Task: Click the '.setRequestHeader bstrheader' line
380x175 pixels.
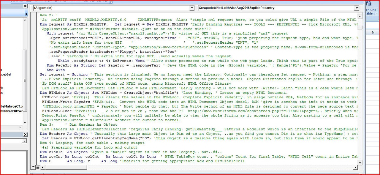Action: point(113,51)
